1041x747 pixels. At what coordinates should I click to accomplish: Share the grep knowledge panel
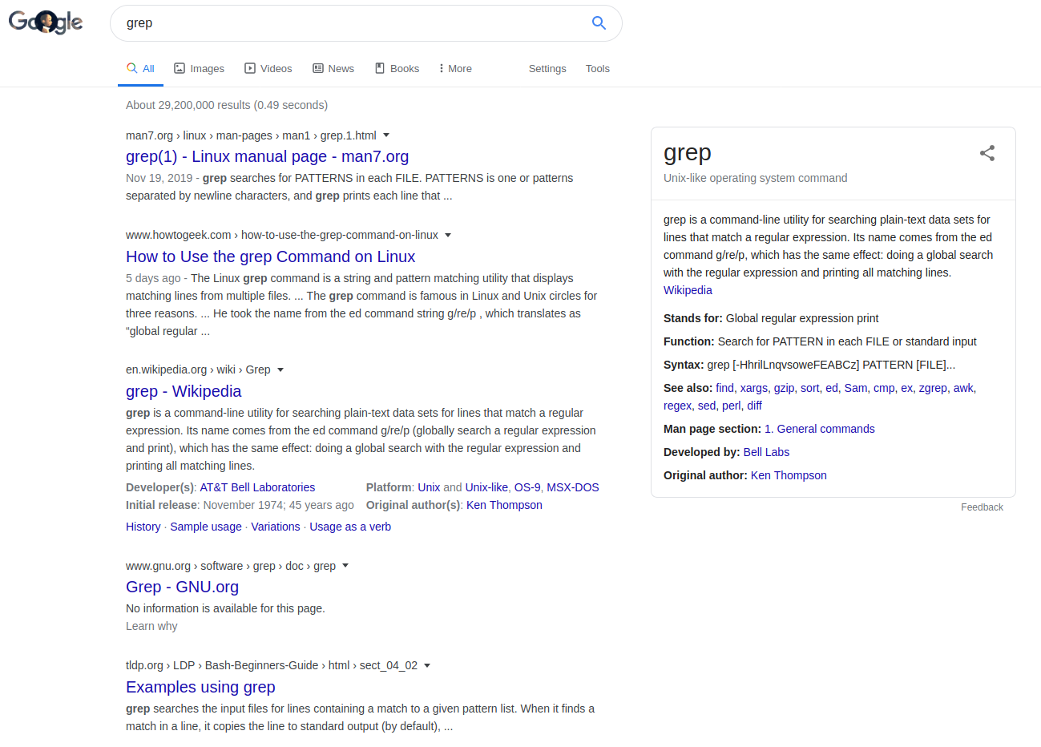point(987,153)
